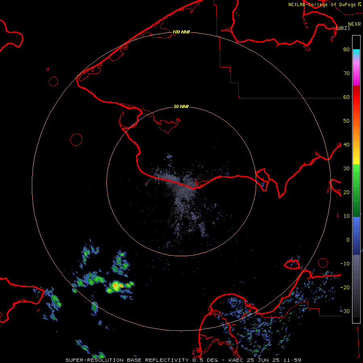Click the green segment of the color bar
This screenshot has height=363, width=363.
point(356,190)
